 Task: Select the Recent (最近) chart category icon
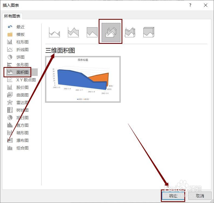[x=10, y=27]
